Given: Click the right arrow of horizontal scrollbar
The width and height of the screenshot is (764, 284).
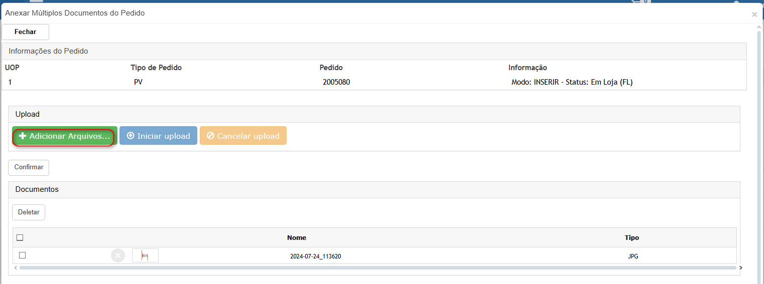Looking at the screenshot, I should point(740,268).
